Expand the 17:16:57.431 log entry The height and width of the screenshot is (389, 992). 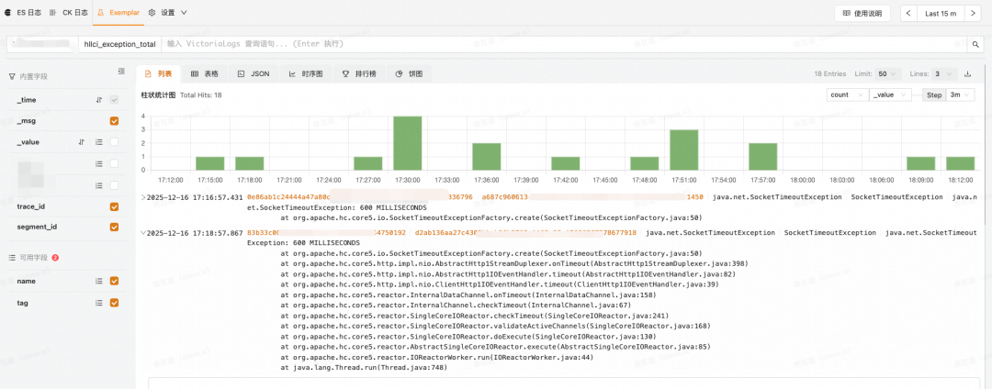tap(143, 197)
